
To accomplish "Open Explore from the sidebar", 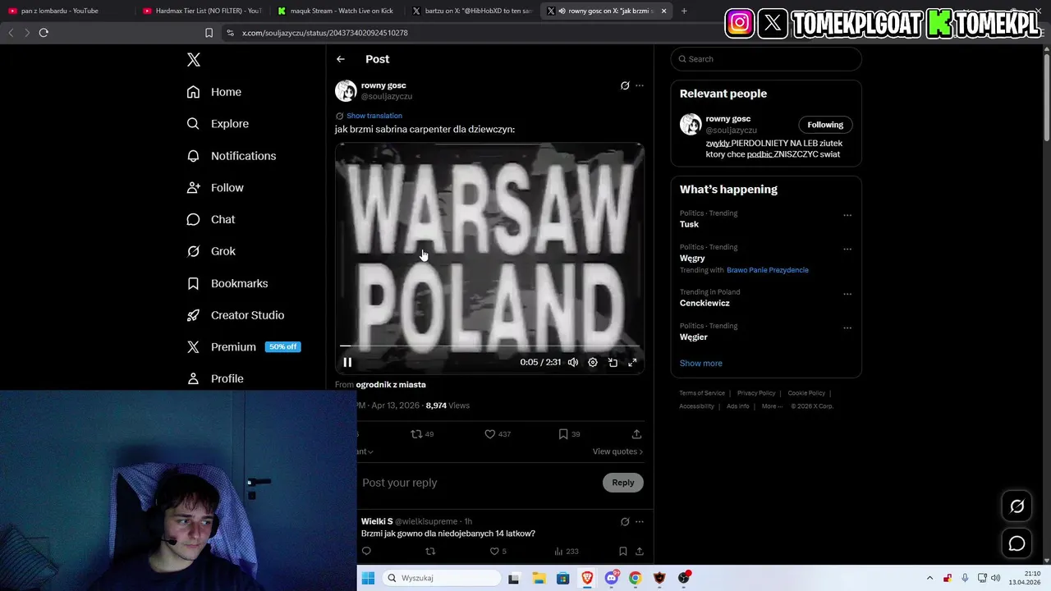I will click(x=218, y=124).
